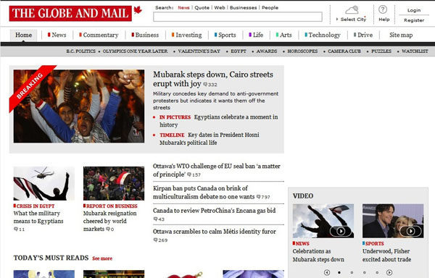Open Valentine's Day topic link
Image resolution: width=435 pixels, height=278 pixels.
[199, 51]
